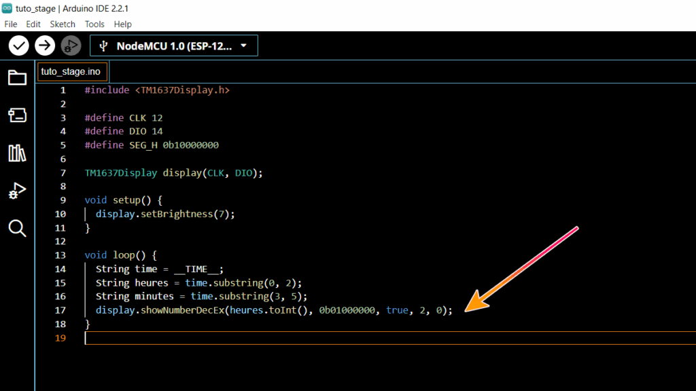Viewport: 696px width, 391px height.
Task: Open the File menu
Action: (11, 24)
